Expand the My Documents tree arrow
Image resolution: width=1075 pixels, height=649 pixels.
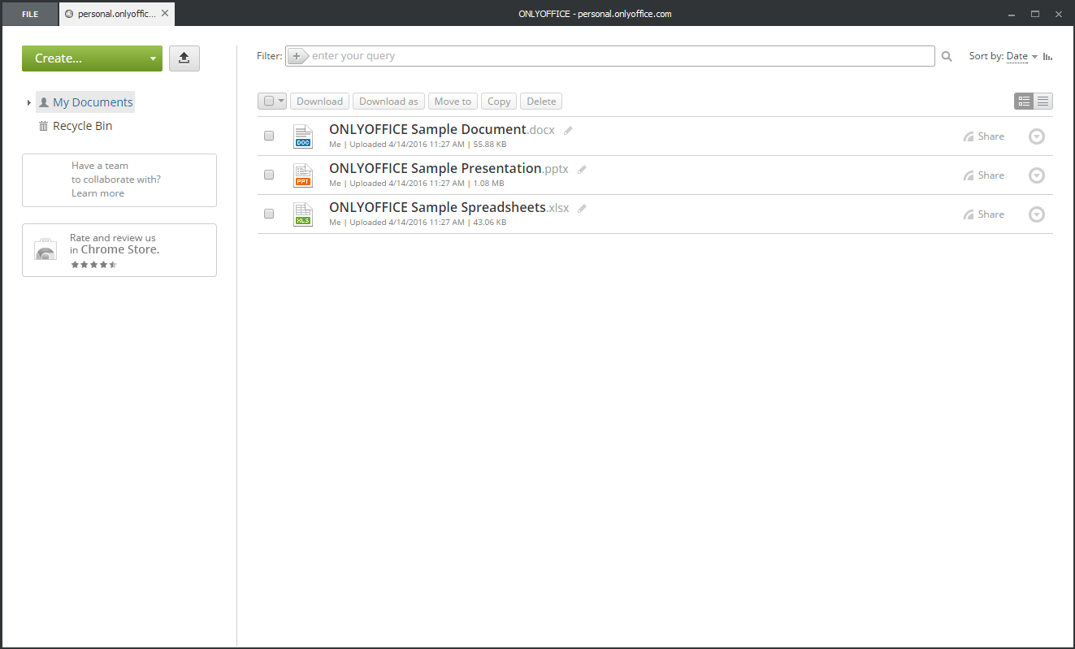(x=28, y=102)
